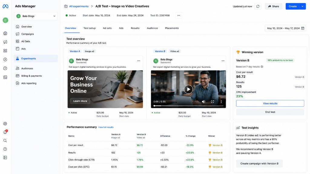Select the Version B tag label
This screenshot has height=174, width=310.
point(160,51)
